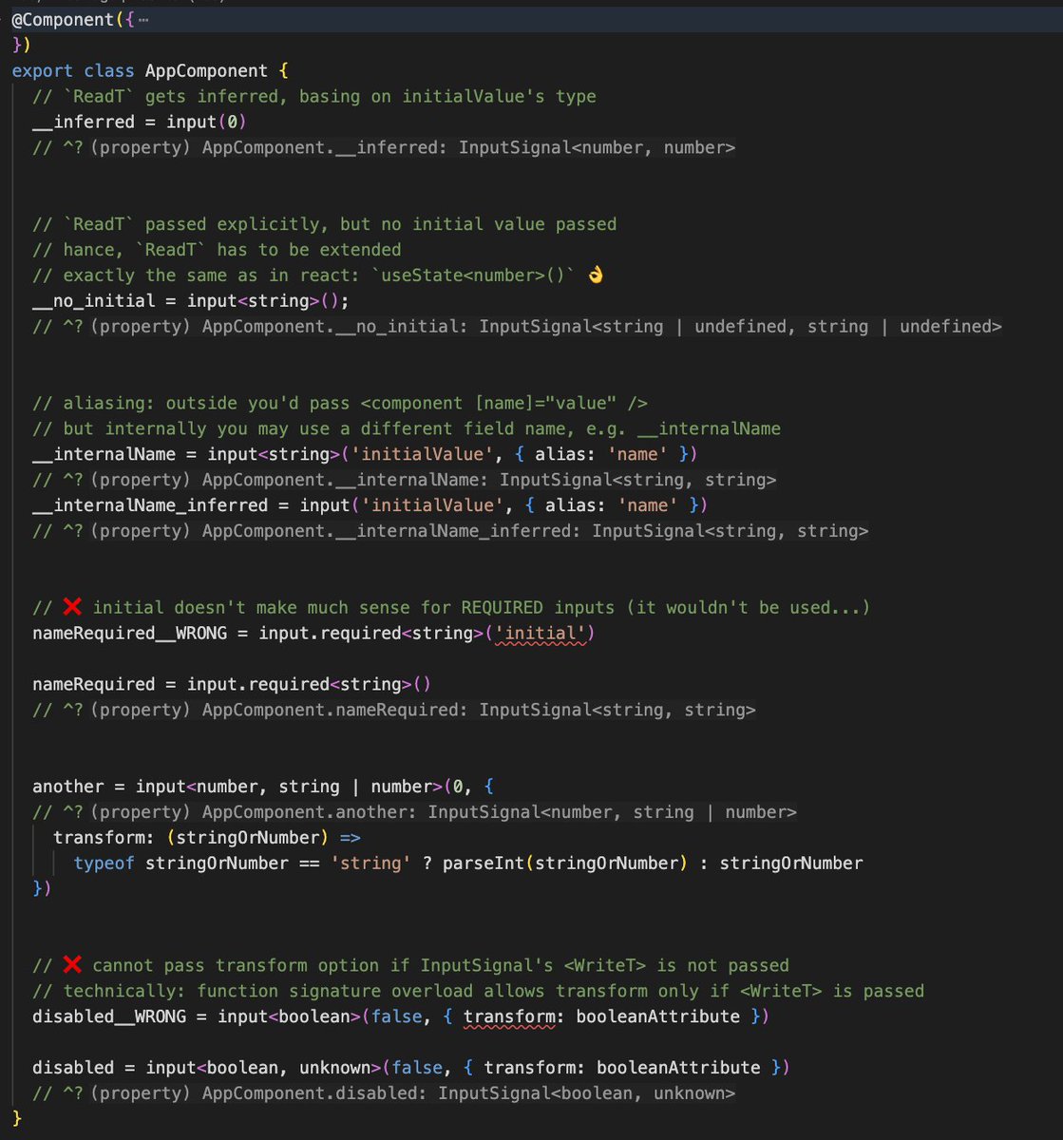Click comment "hance, ReadT has to be extended"

pos(217,250)
